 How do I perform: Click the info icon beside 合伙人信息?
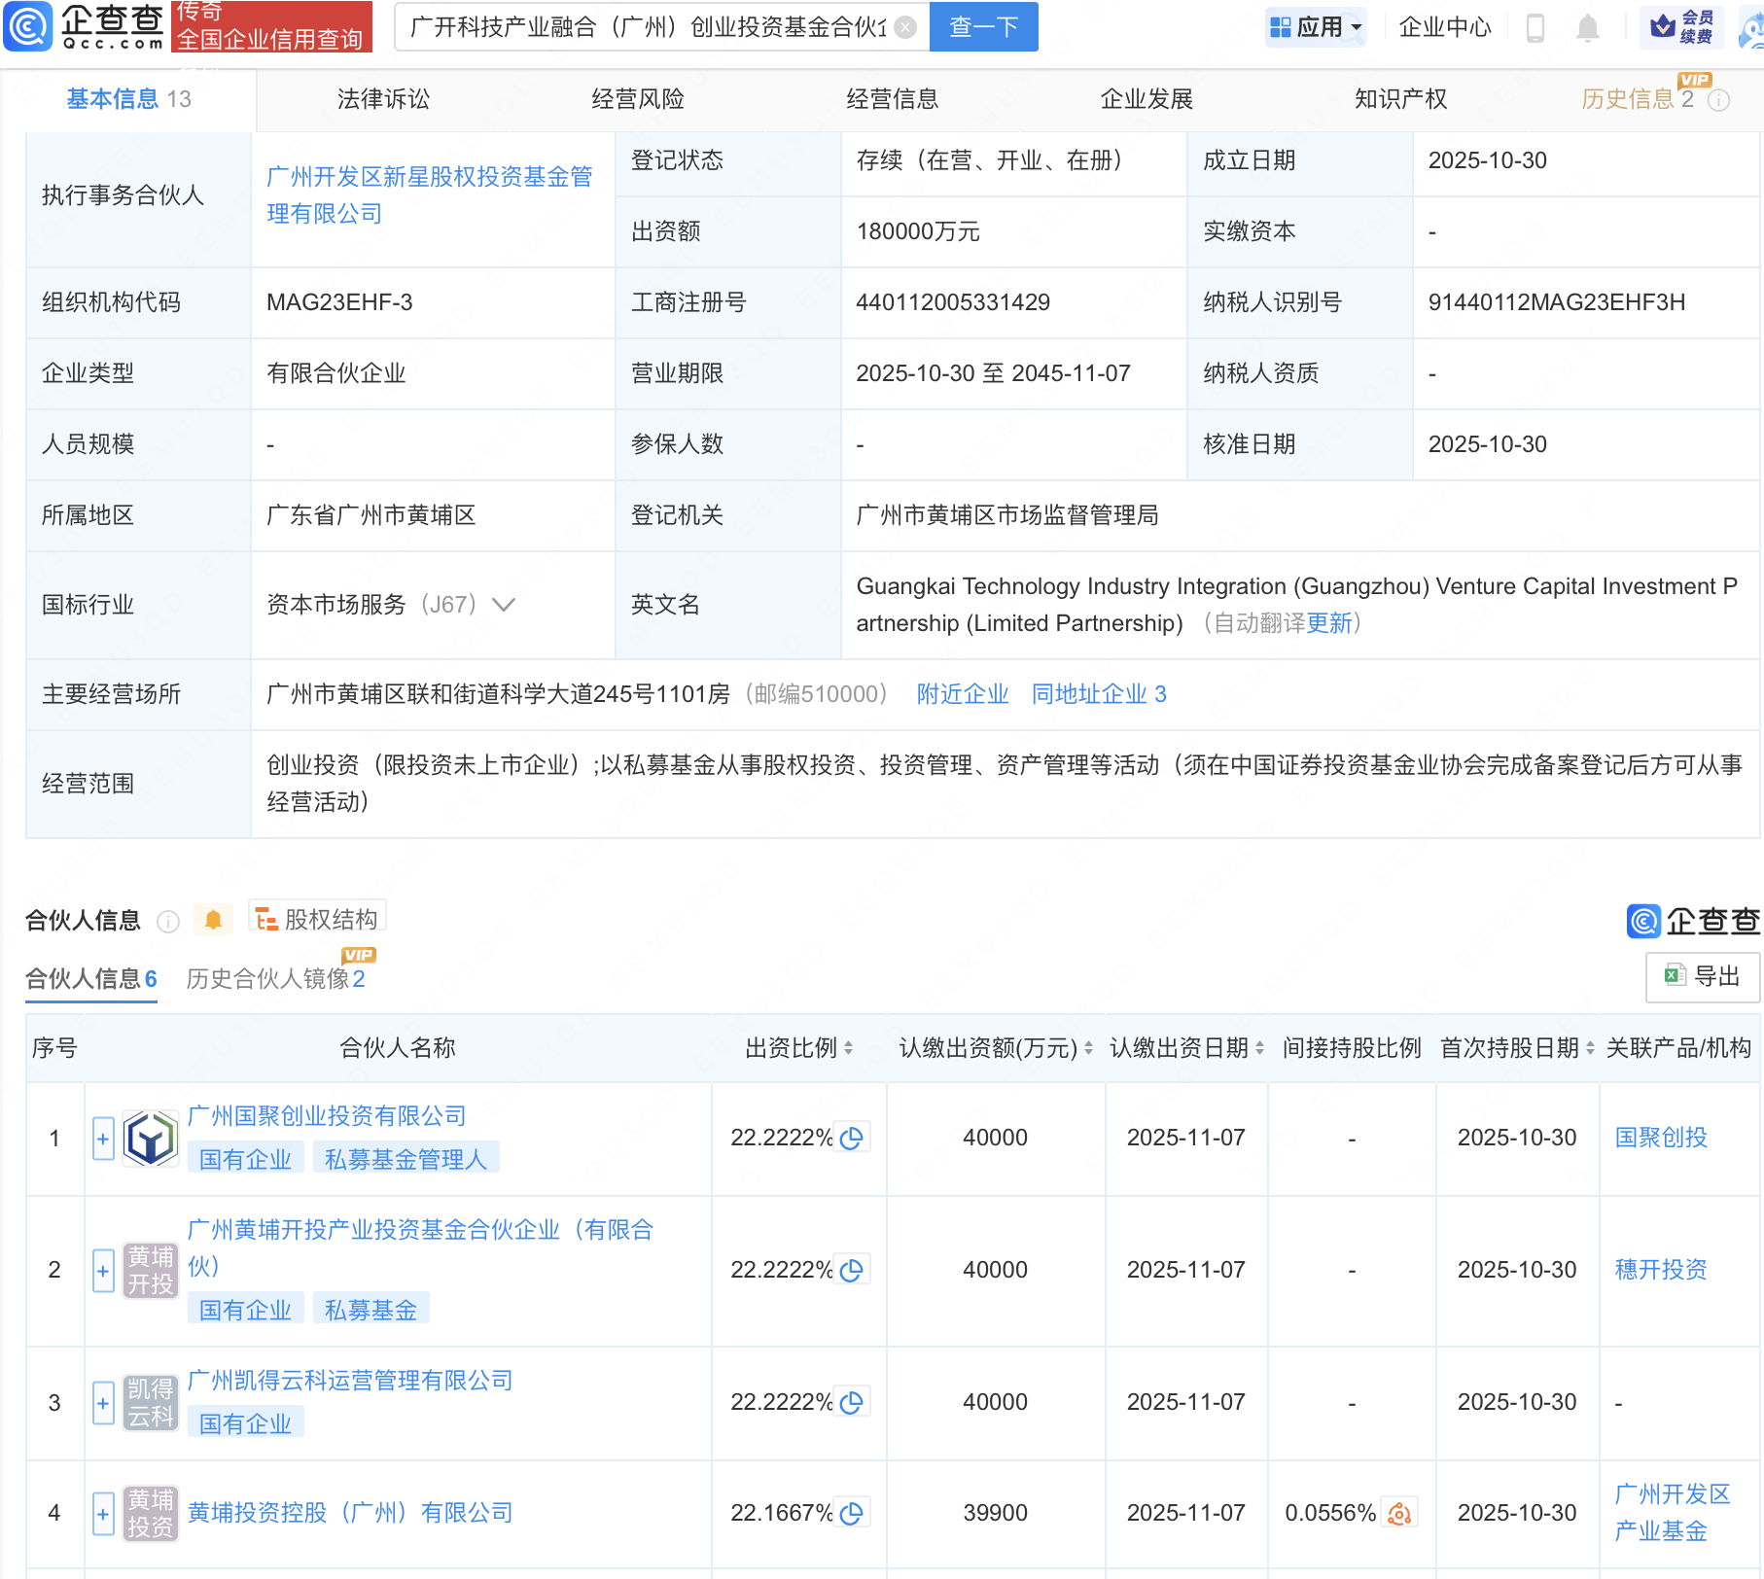168,921
